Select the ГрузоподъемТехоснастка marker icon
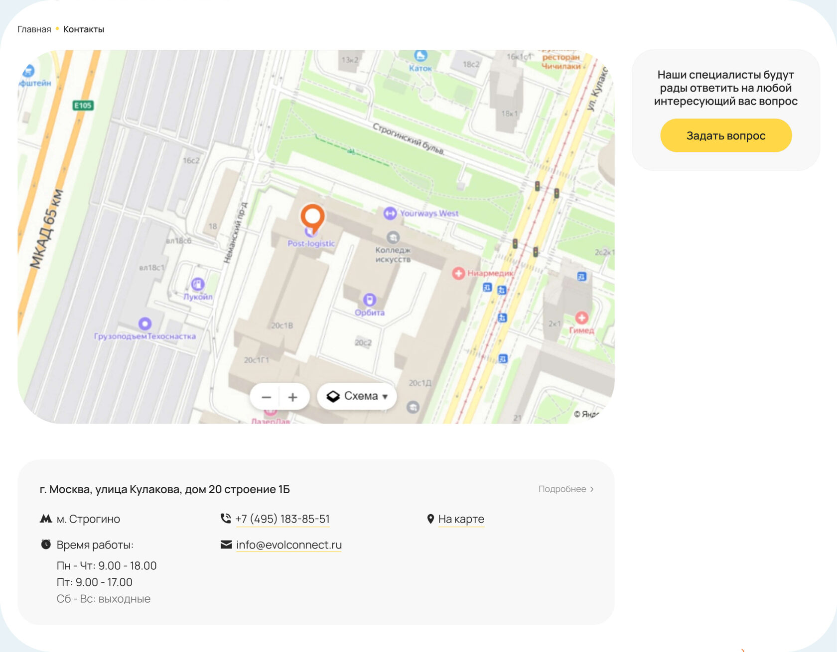This screenshot has height=652, width=837. (145, 324)
